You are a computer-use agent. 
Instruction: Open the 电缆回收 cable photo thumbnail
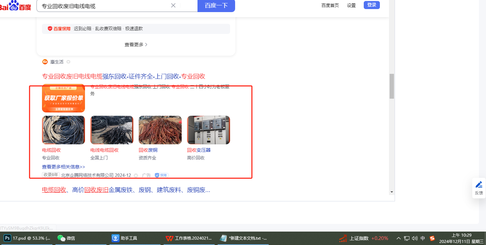(x=63, y=130)
